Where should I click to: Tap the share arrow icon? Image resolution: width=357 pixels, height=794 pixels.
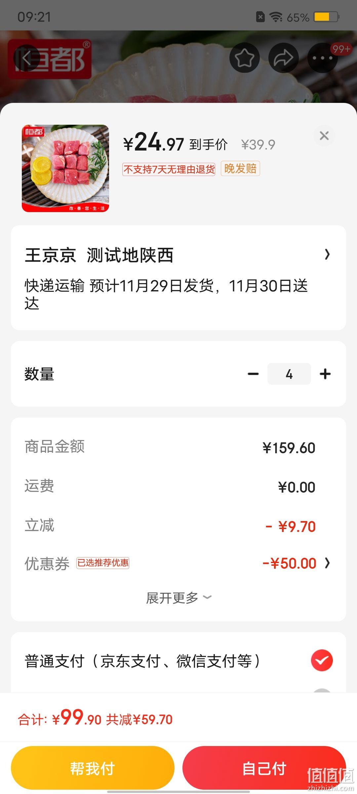pos(284,58)
